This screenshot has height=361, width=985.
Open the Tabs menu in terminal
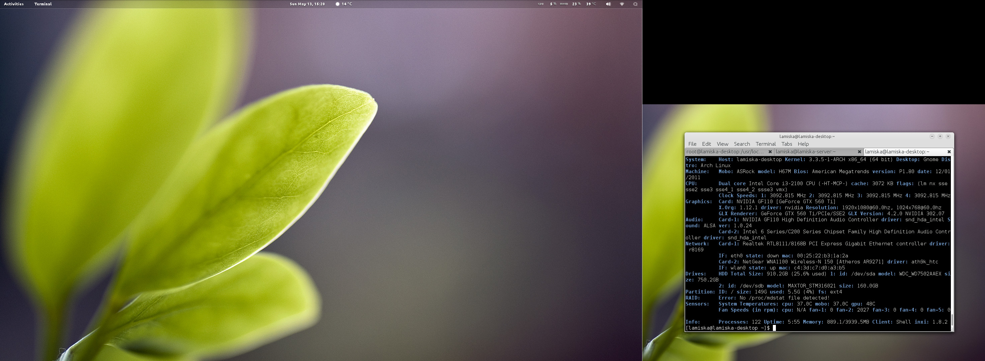coord(787,144)
